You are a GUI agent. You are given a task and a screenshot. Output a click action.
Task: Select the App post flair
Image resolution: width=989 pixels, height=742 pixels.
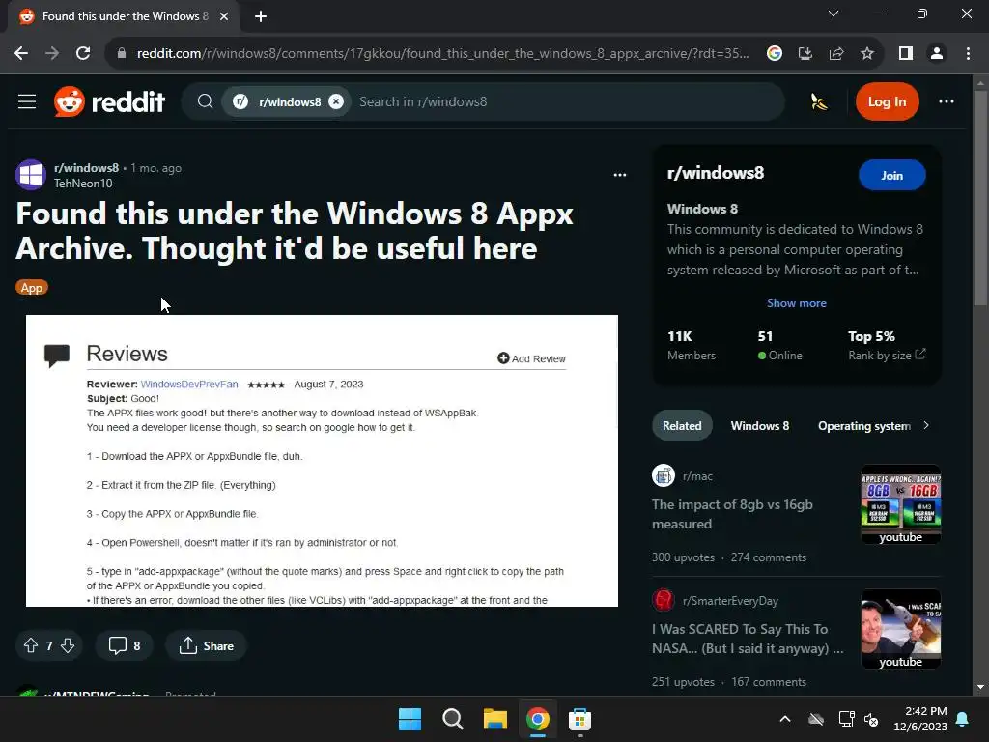pos(32,288)
